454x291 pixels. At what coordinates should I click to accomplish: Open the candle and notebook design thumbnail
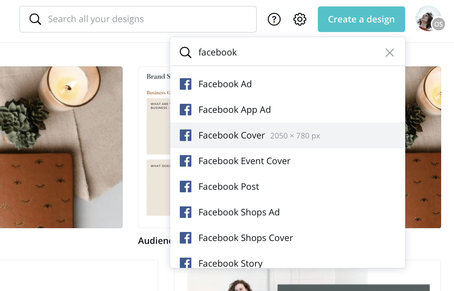61,147
